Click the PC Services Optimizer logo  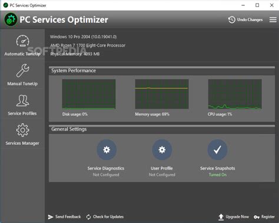(11, 19)
